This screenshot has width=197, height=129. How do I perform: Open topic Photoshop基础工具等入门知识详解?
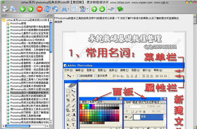[29, 79]
